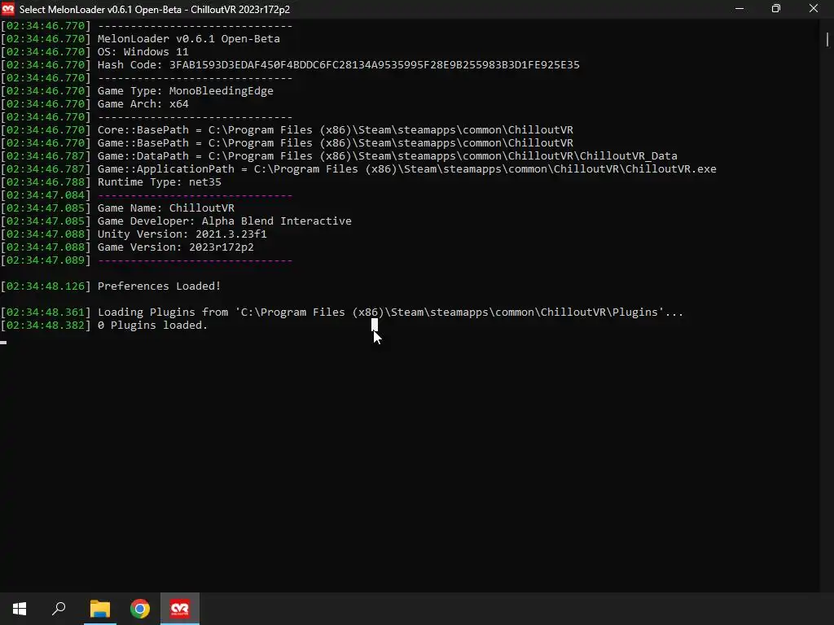Click the 'OS: Windows 11' line
The height and width of the screenshot is (625, 834).
click(x=143, y=52)
